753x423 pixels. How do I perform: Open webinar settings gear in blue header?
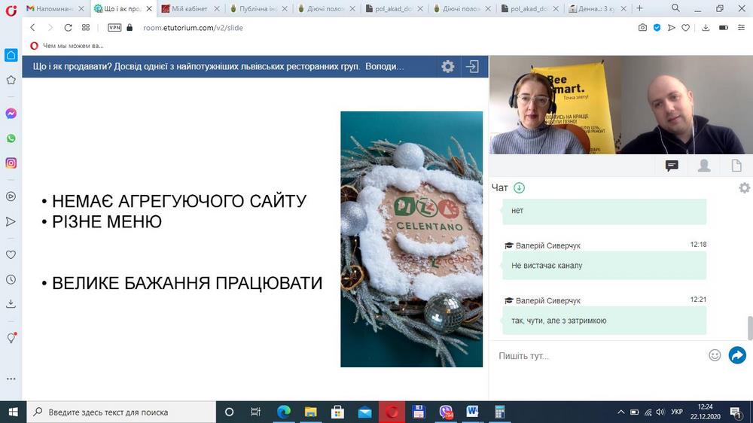[x=447, y=66]
